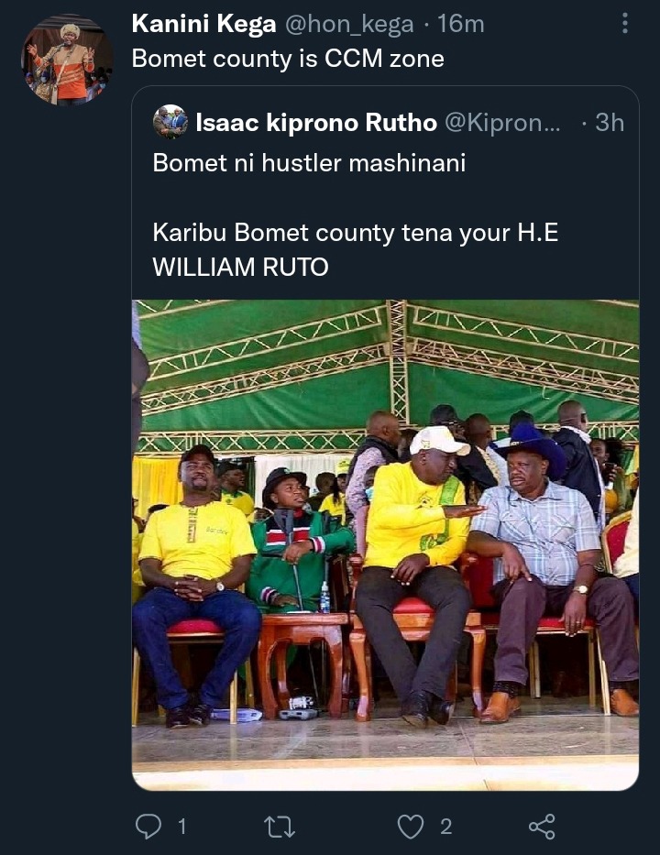Click the WILLIAM RUTO text line
Viewport: 660px width, 855px height.
point(240,268)
